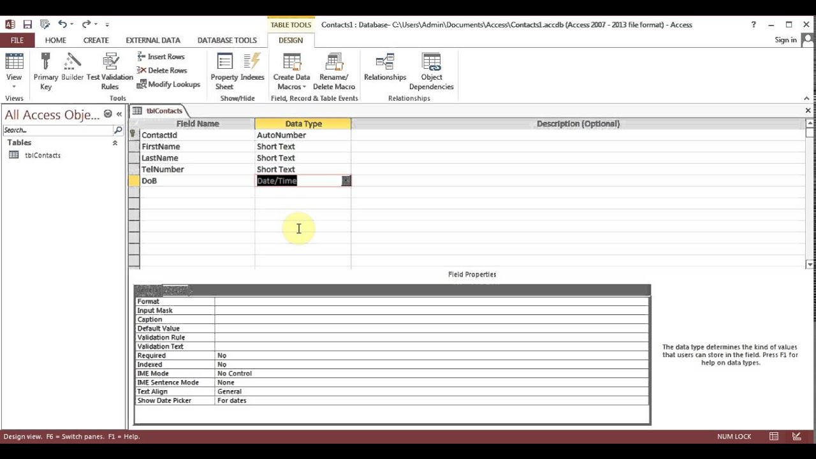Close the tblContacts document tab
The height and width of the screenshot is (459, 816).
(808, 110)
